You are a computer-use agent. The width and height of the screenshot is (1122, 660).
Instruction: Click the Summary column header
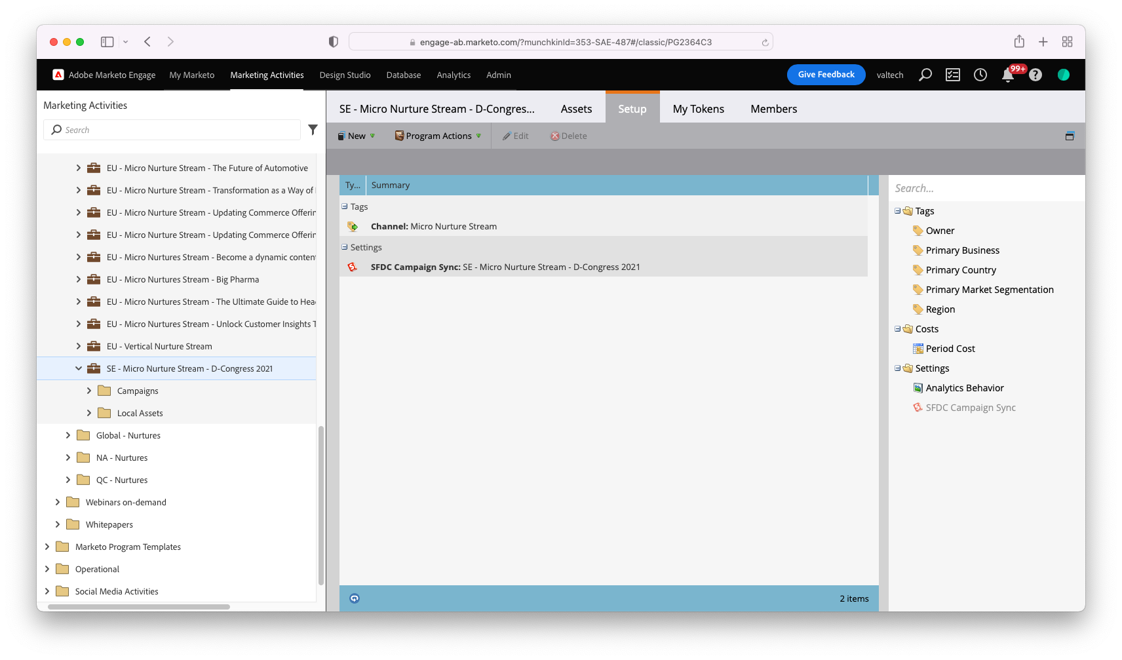(617, 185)
